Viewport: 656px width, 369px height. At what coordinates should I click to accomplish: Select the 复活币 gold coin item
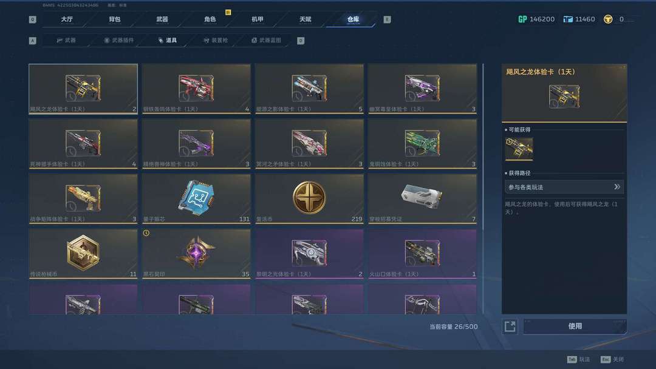click(310, 199)
